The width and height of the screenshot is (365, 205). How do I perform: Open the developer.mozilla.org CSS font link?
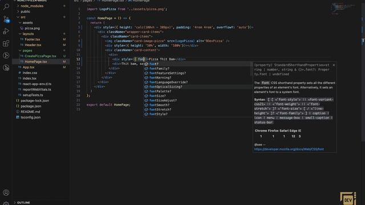click(289, 149)
